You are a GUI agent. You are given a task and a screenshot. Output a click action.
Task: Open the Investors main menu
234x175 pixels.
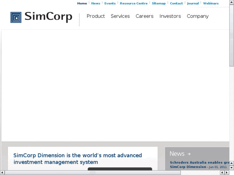coord(170,16)
